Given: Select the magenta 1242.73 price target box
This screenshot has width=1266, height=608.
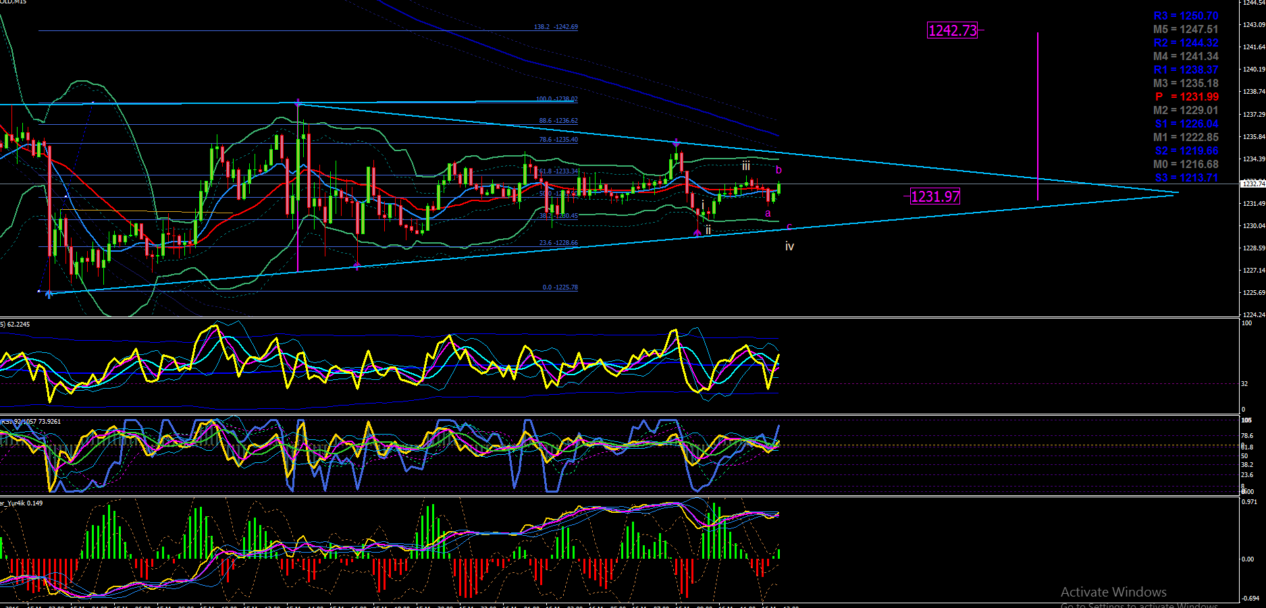Looking at the screenshot, I should pyautogui.click(x=953, y=30).
